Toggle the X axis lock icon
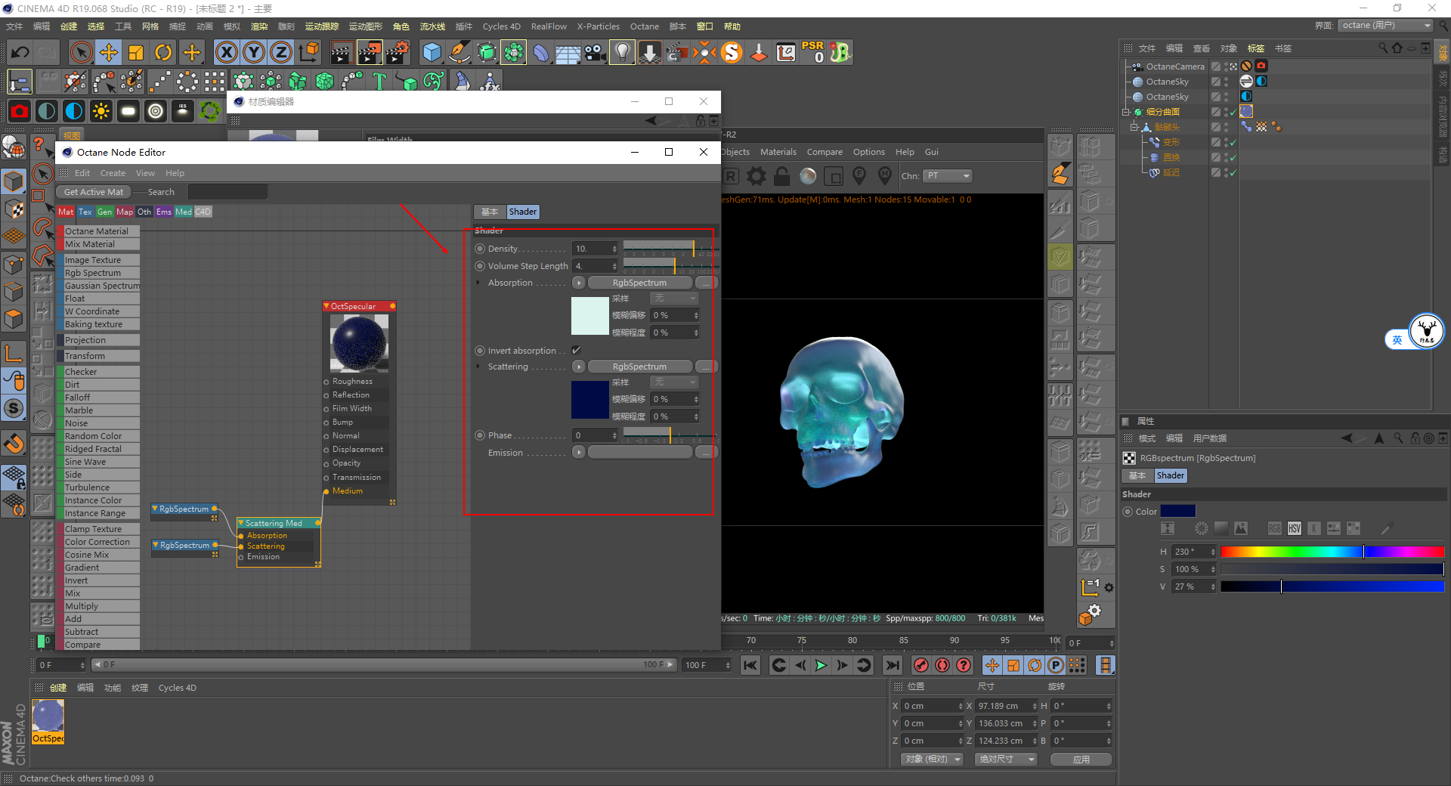1451x786 pixels. click(226, 52)
